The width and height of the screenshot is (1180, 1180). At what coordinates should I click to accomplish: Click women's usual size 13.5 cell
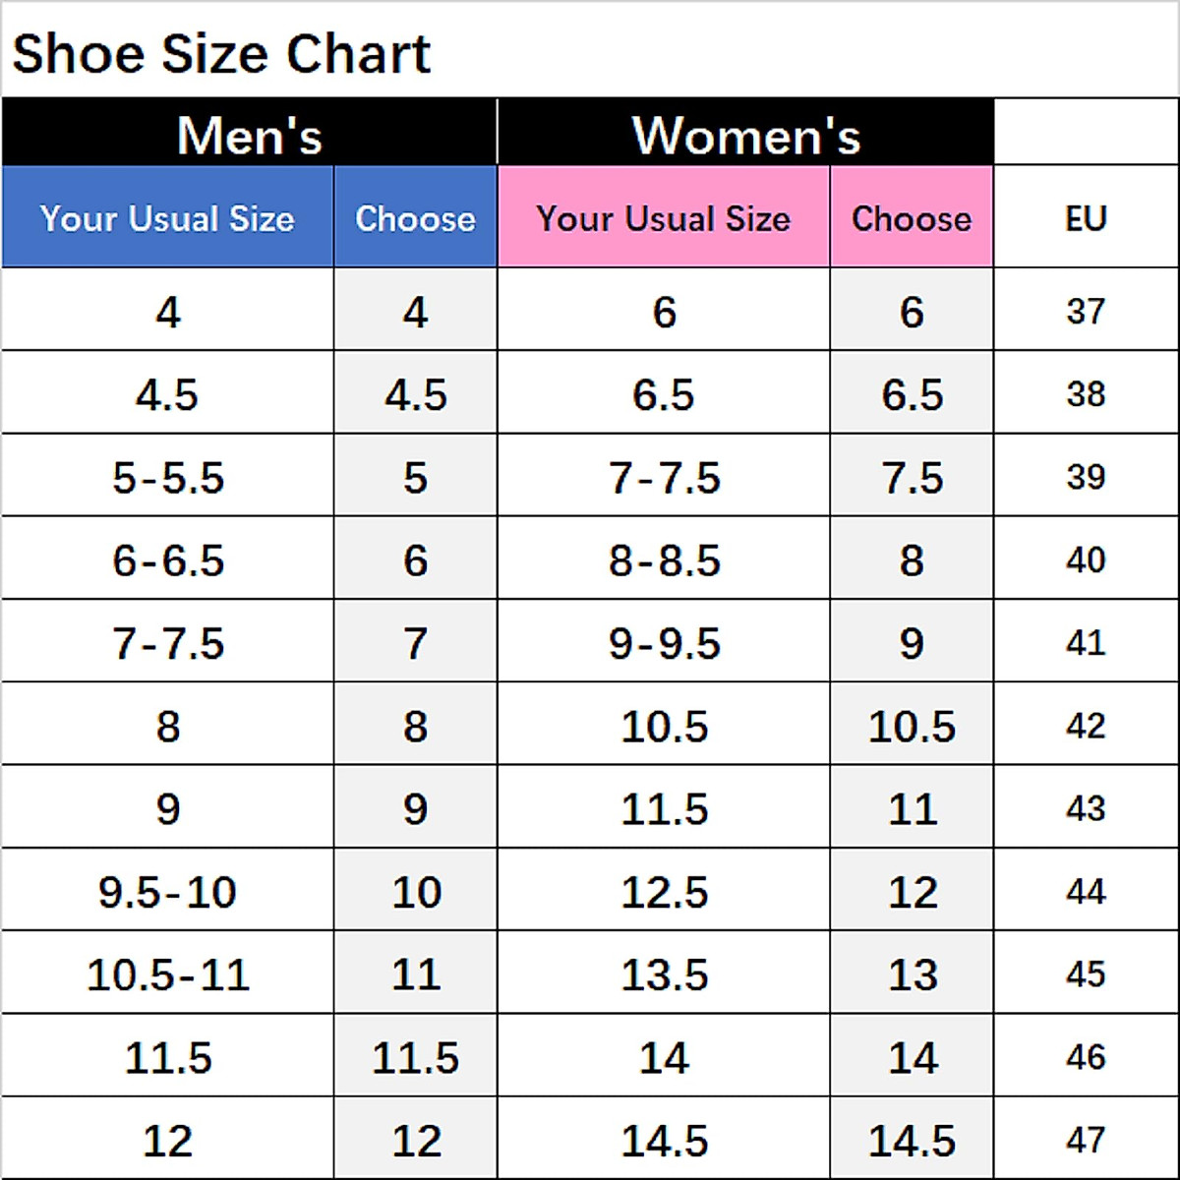(x=664, y=974)
